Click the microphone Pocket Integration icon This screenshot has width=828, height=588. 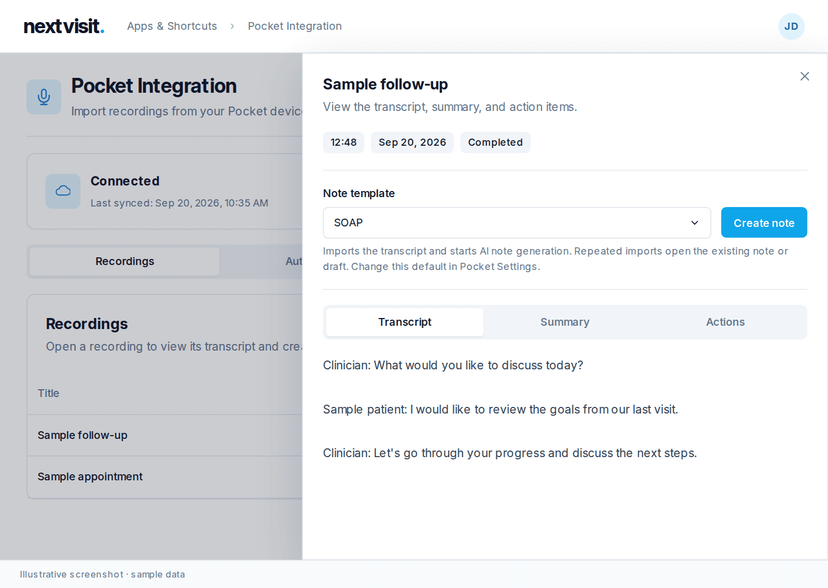(x=44, y=97)
